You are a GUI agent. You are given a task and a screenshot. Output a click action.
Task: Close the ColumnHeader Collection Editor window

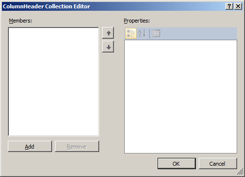(x=238, y=6)
